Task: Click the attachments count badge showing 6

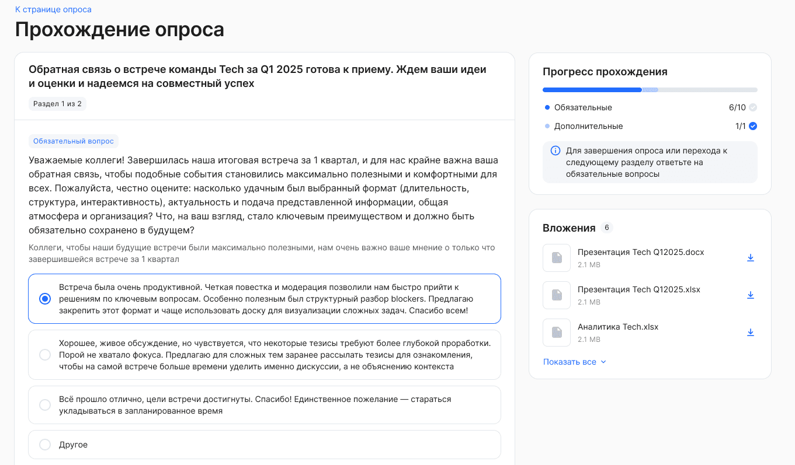Action: coord(606,228)
